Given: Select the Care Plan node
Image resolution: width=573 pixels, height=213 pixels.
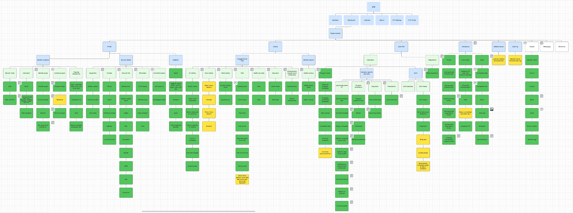Looking at the screenshot, I should (401, 47).
